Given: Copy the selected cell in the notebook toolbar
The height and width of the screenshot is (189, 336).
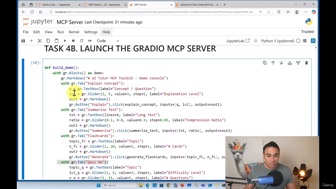Looking at the screenshot, I should 48,41.
